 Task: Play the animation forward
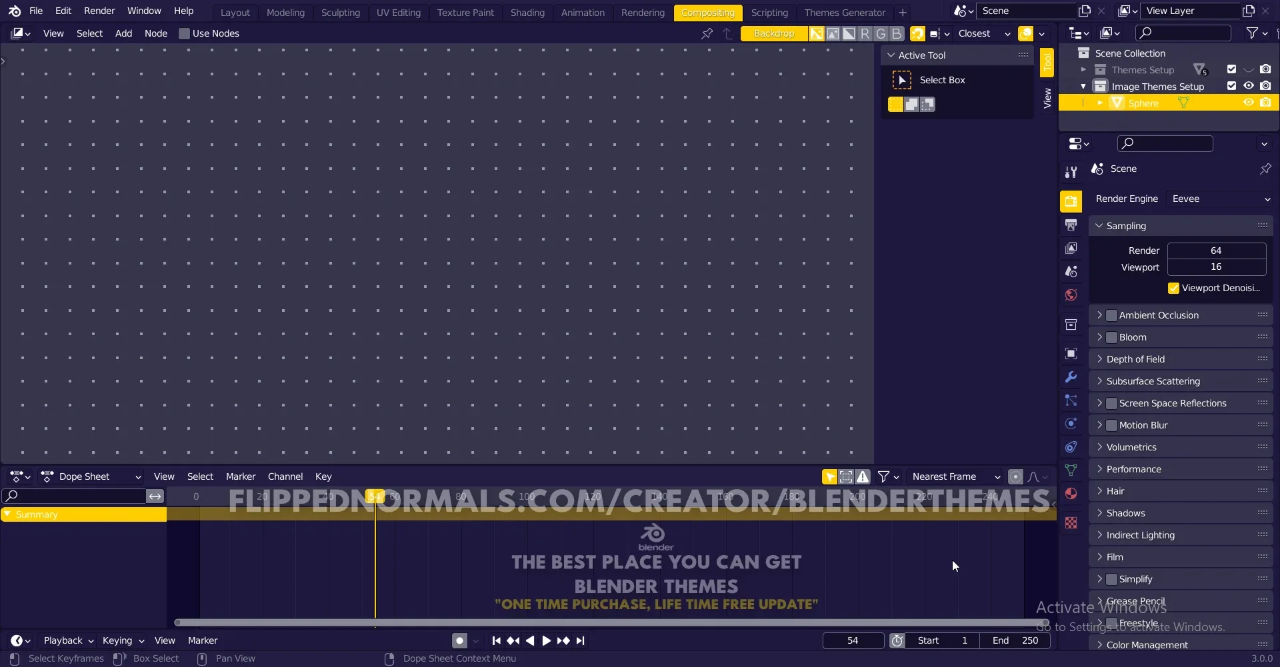(546, 640)
